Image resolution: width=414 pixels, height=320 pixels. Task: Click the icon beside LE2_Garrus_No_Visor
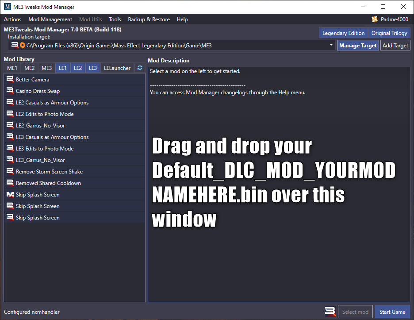(10, 125)
